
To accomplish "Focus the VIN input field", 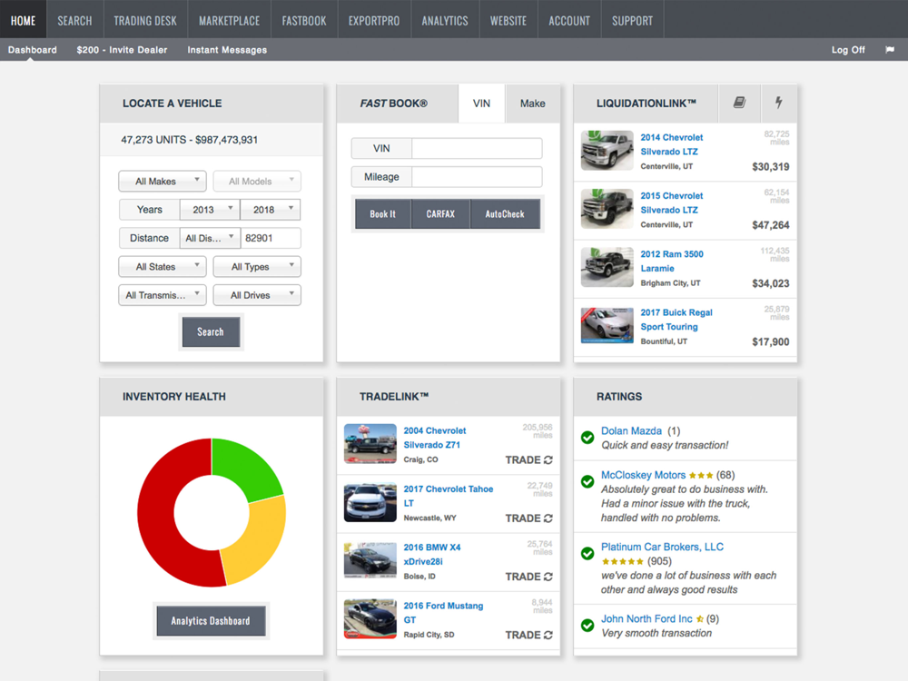I will (477, 148).
